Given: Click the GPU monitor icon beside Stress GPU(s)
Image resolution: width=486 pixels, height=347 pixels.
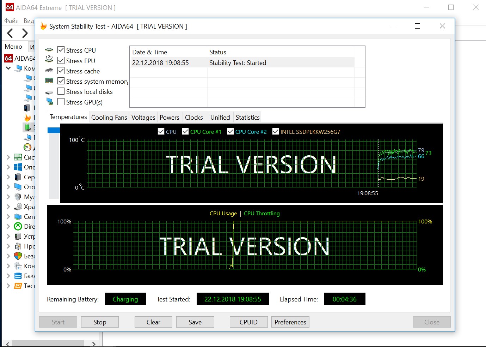Looking at the screenshot, I should tap(50, 102).
